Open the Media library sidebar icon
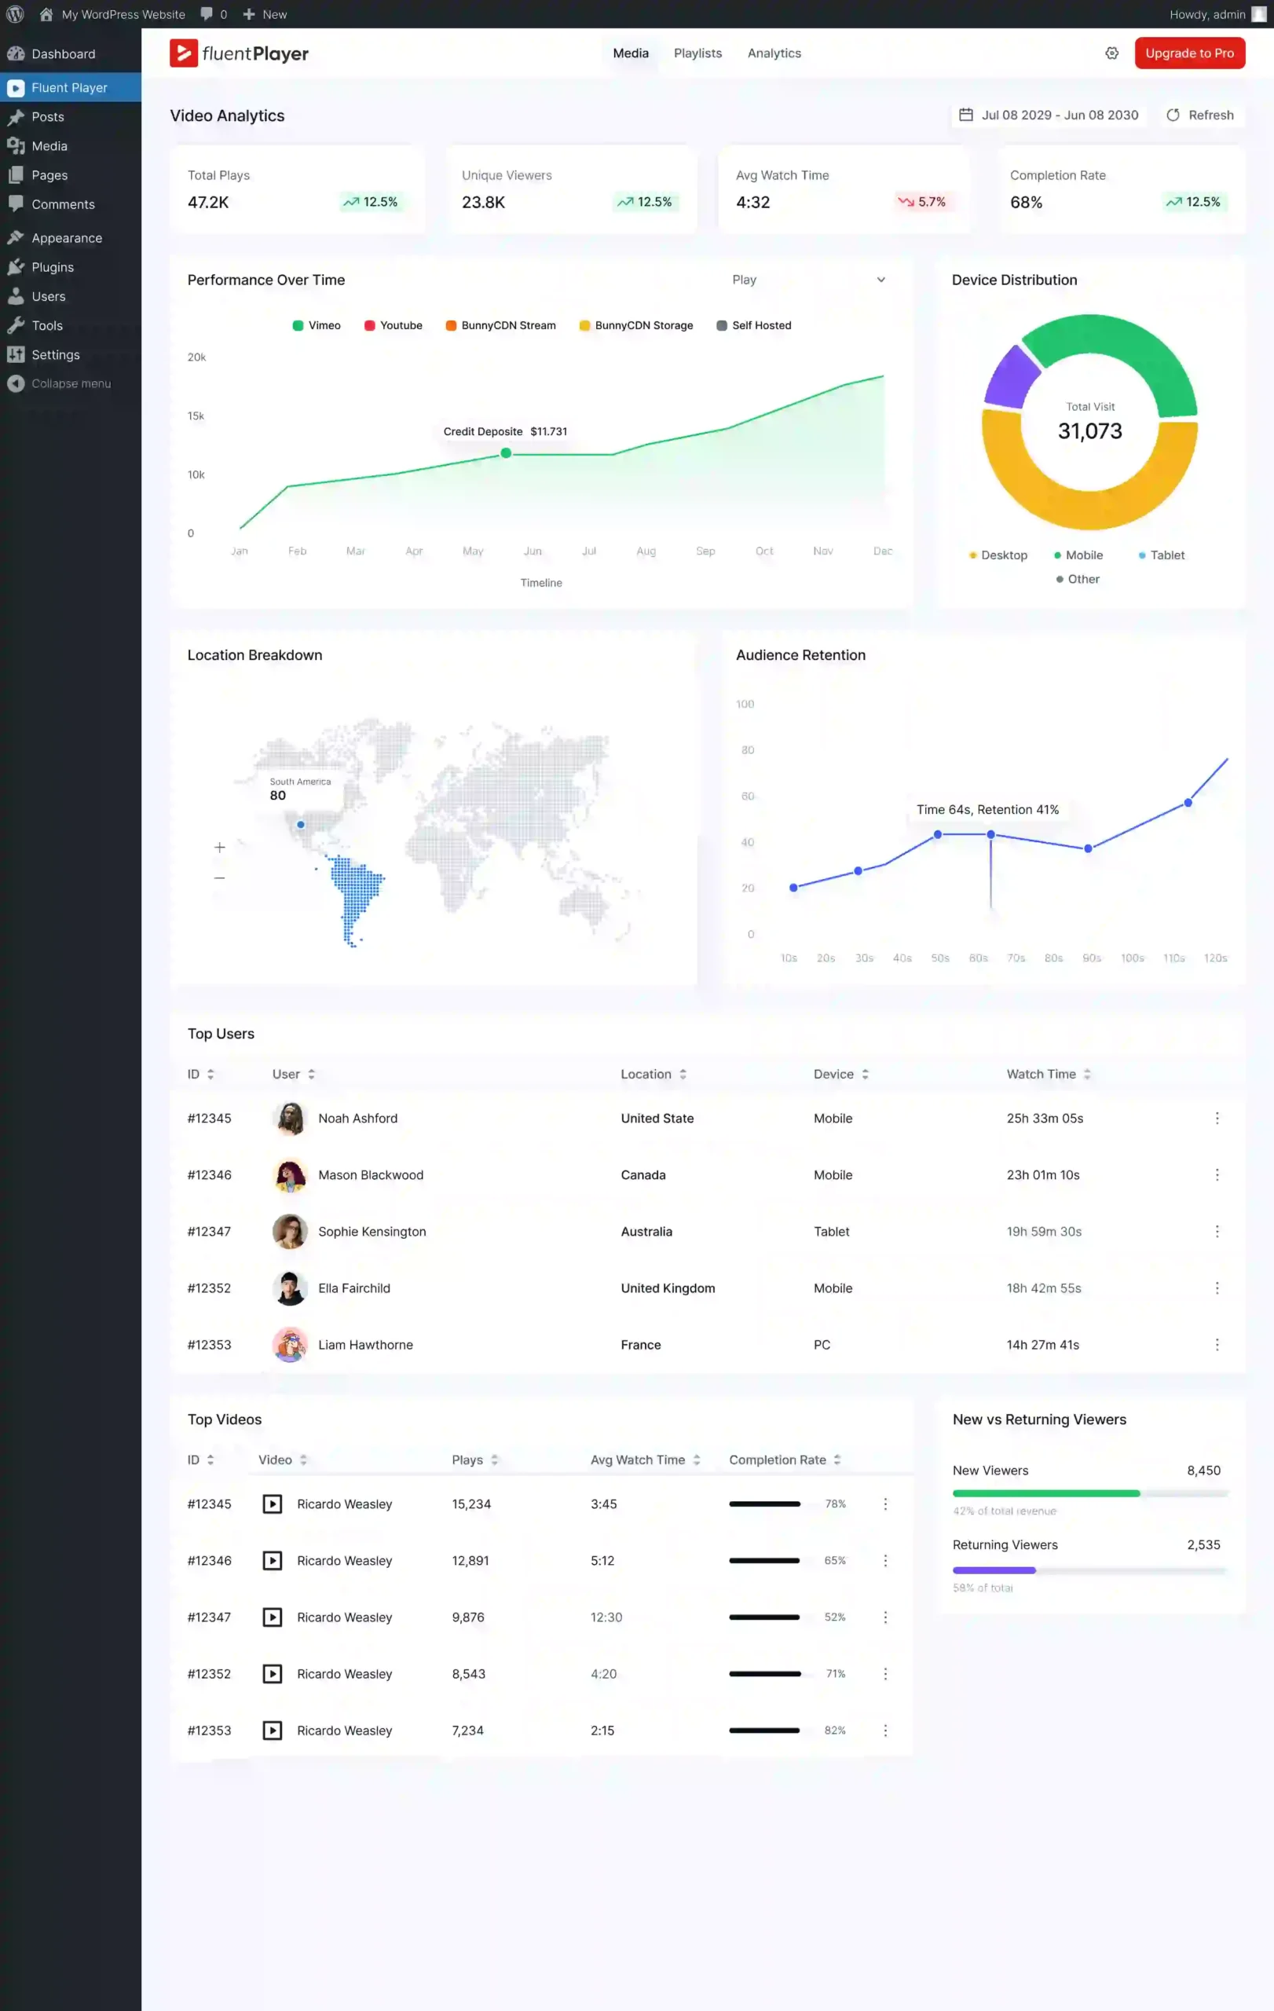The width and height of the screenshot is (1274, 2011). pyautogui.click(x=16, y=145)
